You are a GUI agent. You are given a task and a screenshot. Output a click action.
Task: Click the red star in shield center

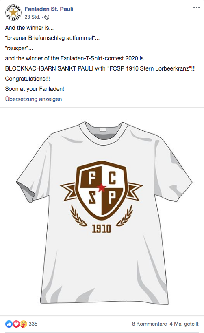[x=102, y=187]
